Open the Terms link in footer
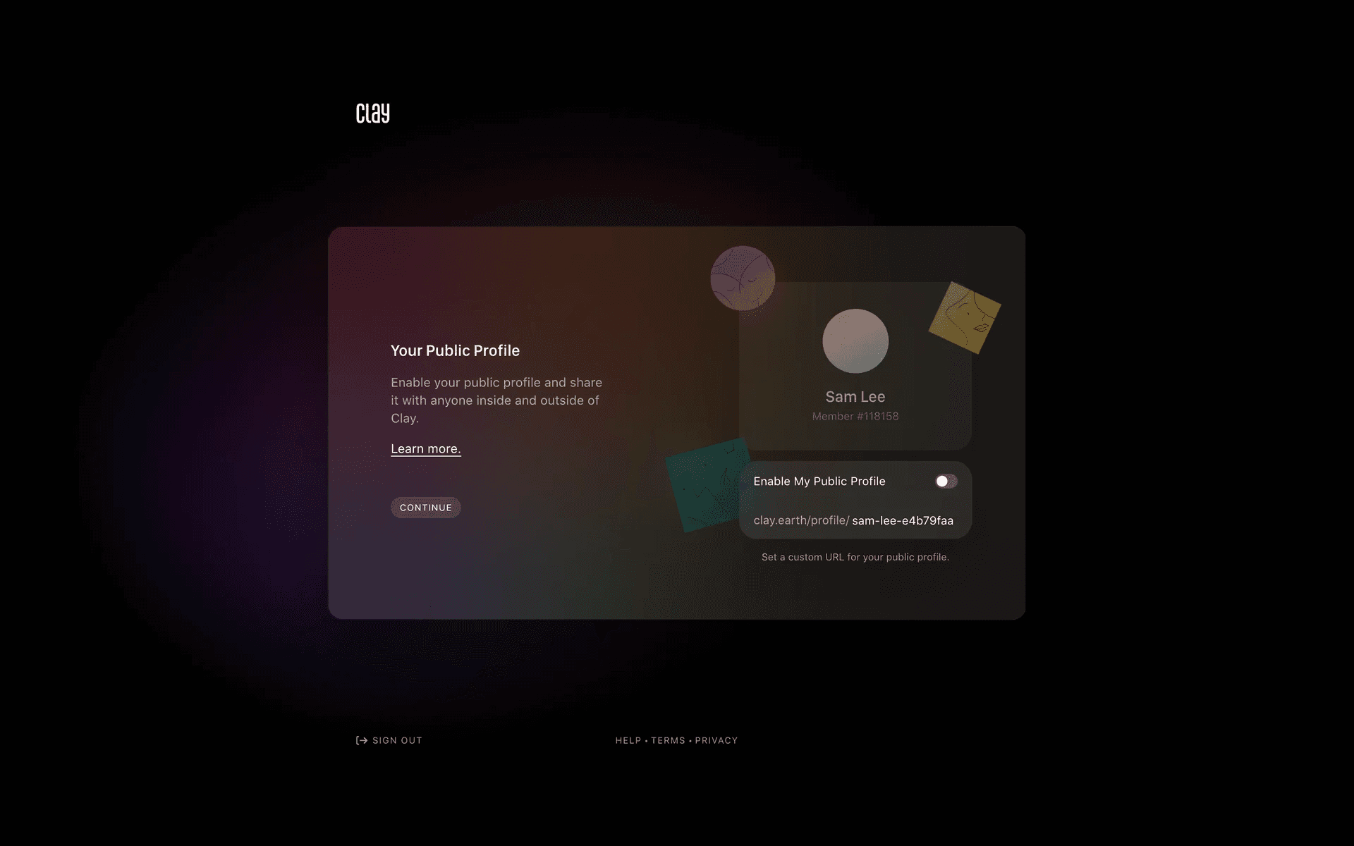The image size is (1354, 846). pos(668,740)
